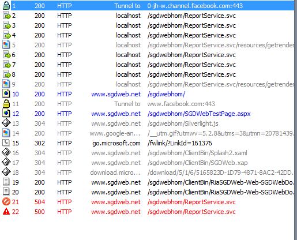Select ReportService.svc URL in session 22
The image size is (297, 240).
click(x=191, y=212)
